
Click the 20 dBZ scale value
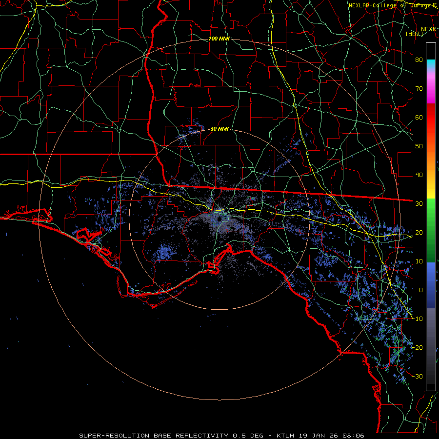click(419, 233)
